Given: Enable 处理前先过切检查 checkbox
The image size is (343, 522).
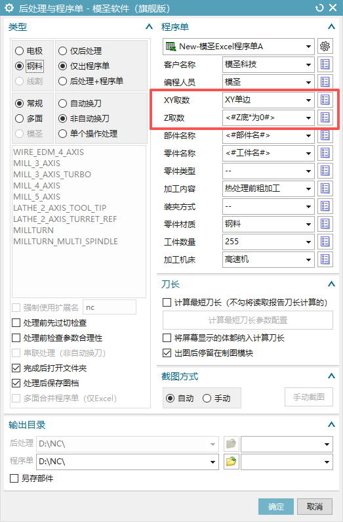Looking at the screenshot, I should [16, 322].
